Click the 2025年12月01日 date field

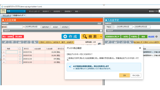[124, 27]
